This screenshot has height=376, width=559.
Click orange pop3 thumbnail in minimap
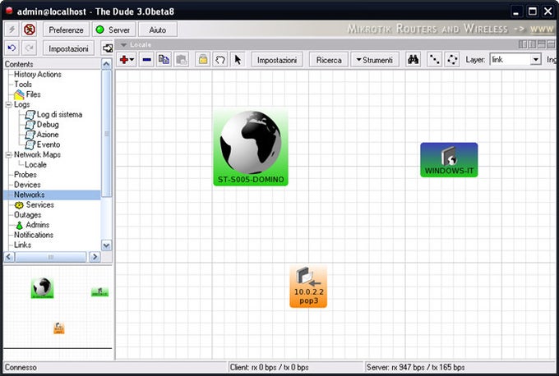[x=59, y=328]
